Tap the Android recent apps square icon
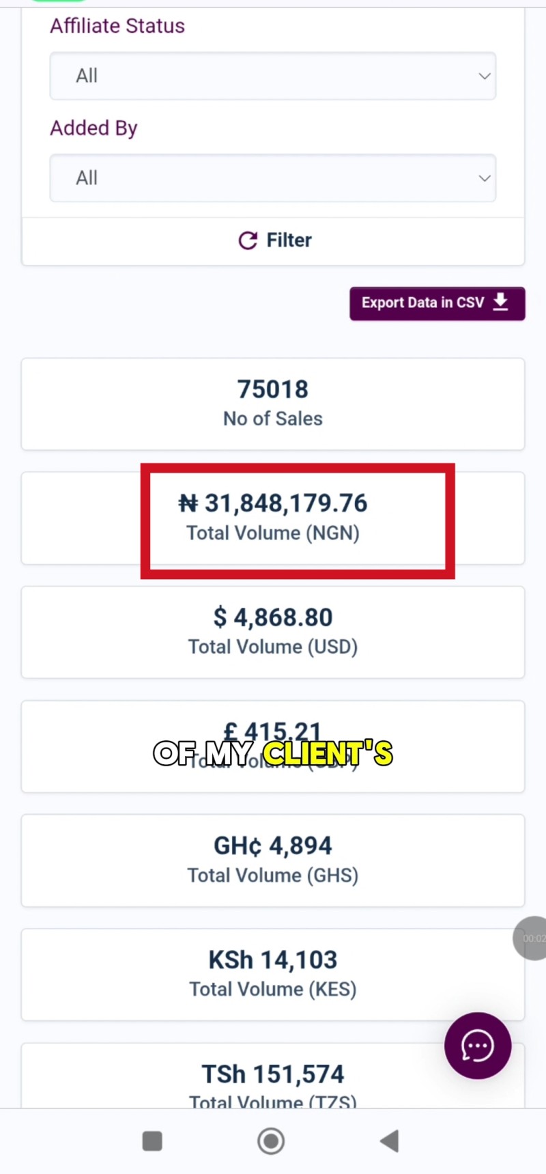The height and width of the screenshot is (1174, 546). click(152, 1141)
